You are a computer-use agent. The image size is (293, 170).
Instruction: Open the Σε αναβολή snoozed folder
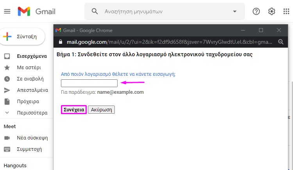coord(30,79)
